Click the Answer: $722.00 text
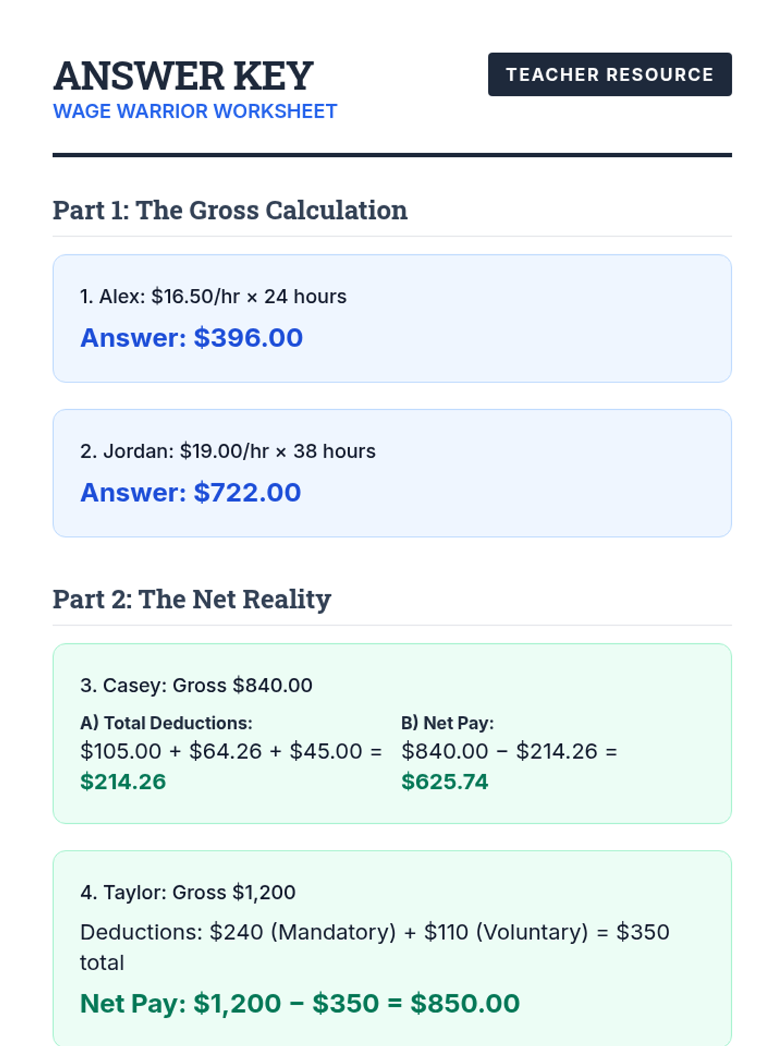 tap(190, 493)
